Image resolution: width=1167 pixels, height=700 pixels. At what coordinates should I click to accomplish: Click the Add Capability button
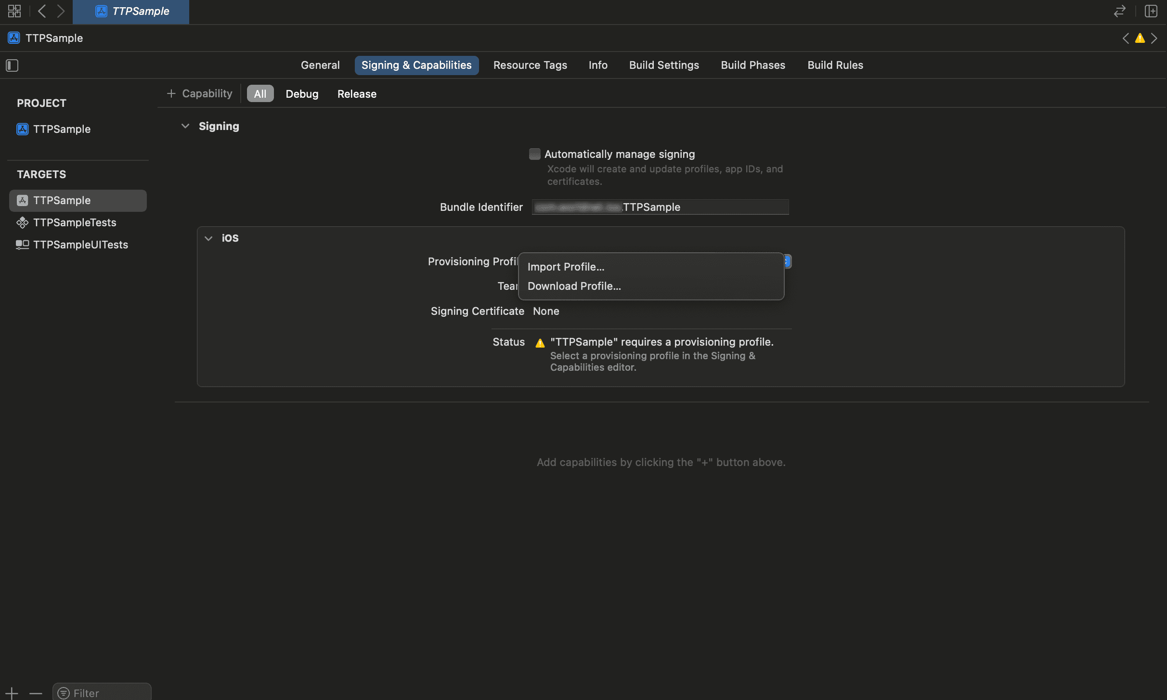point(200,93)
